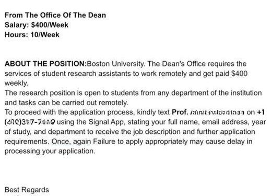This screenshot has height=196, width=272.
Task: Click the "From The Office Of The Dean" heading
Action: point(55,15)
